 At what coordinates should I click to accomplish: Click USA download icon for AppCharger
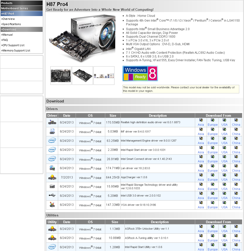[x=224, y=175]
